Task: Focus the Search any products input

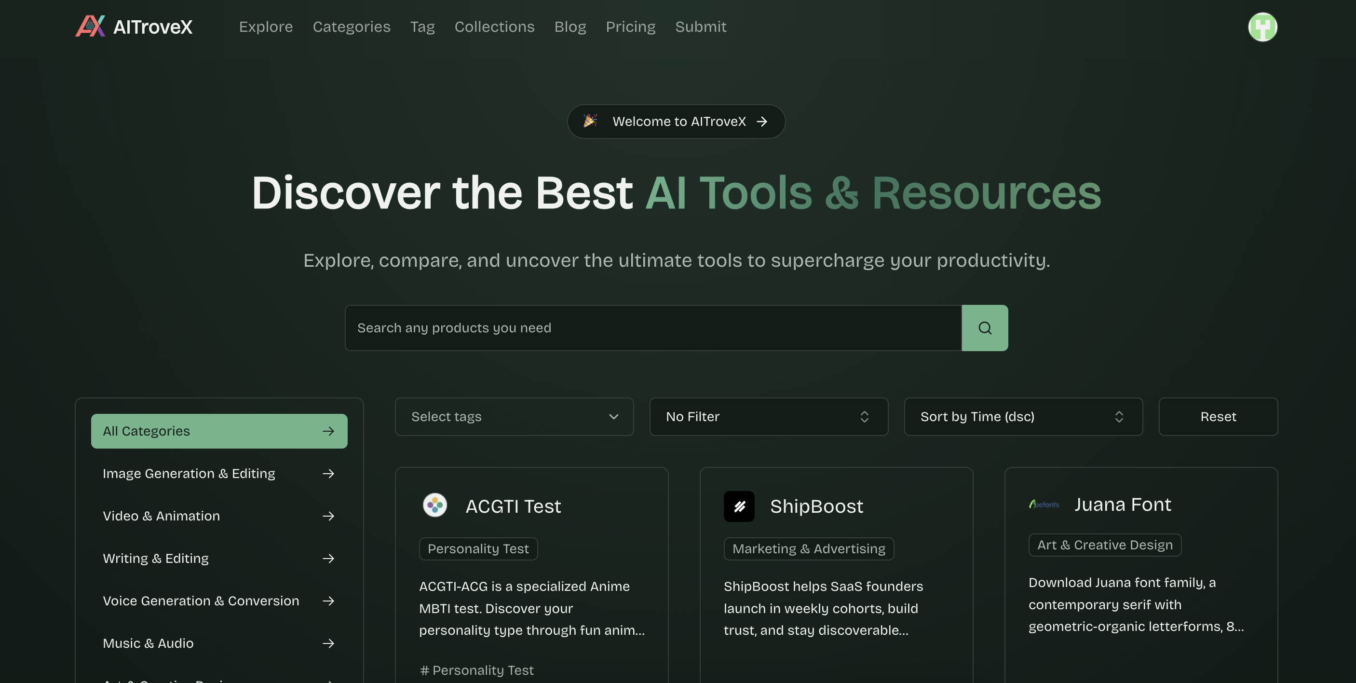Action: click(x=653, y=328)
